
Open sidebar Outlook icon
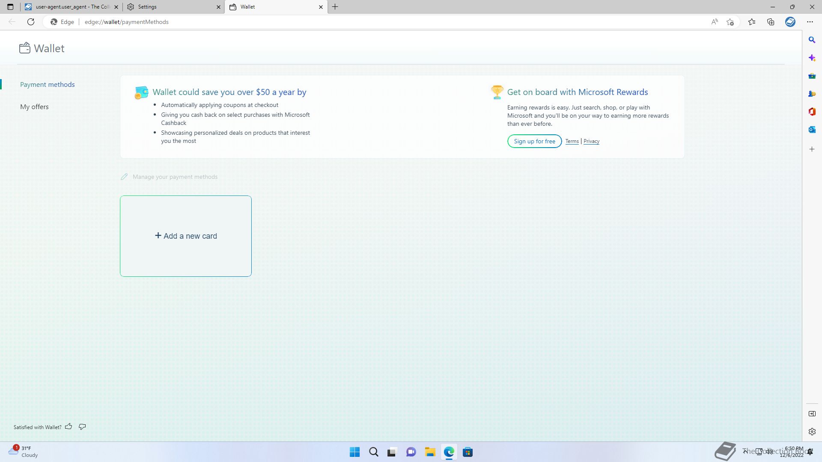pos(812,130)
